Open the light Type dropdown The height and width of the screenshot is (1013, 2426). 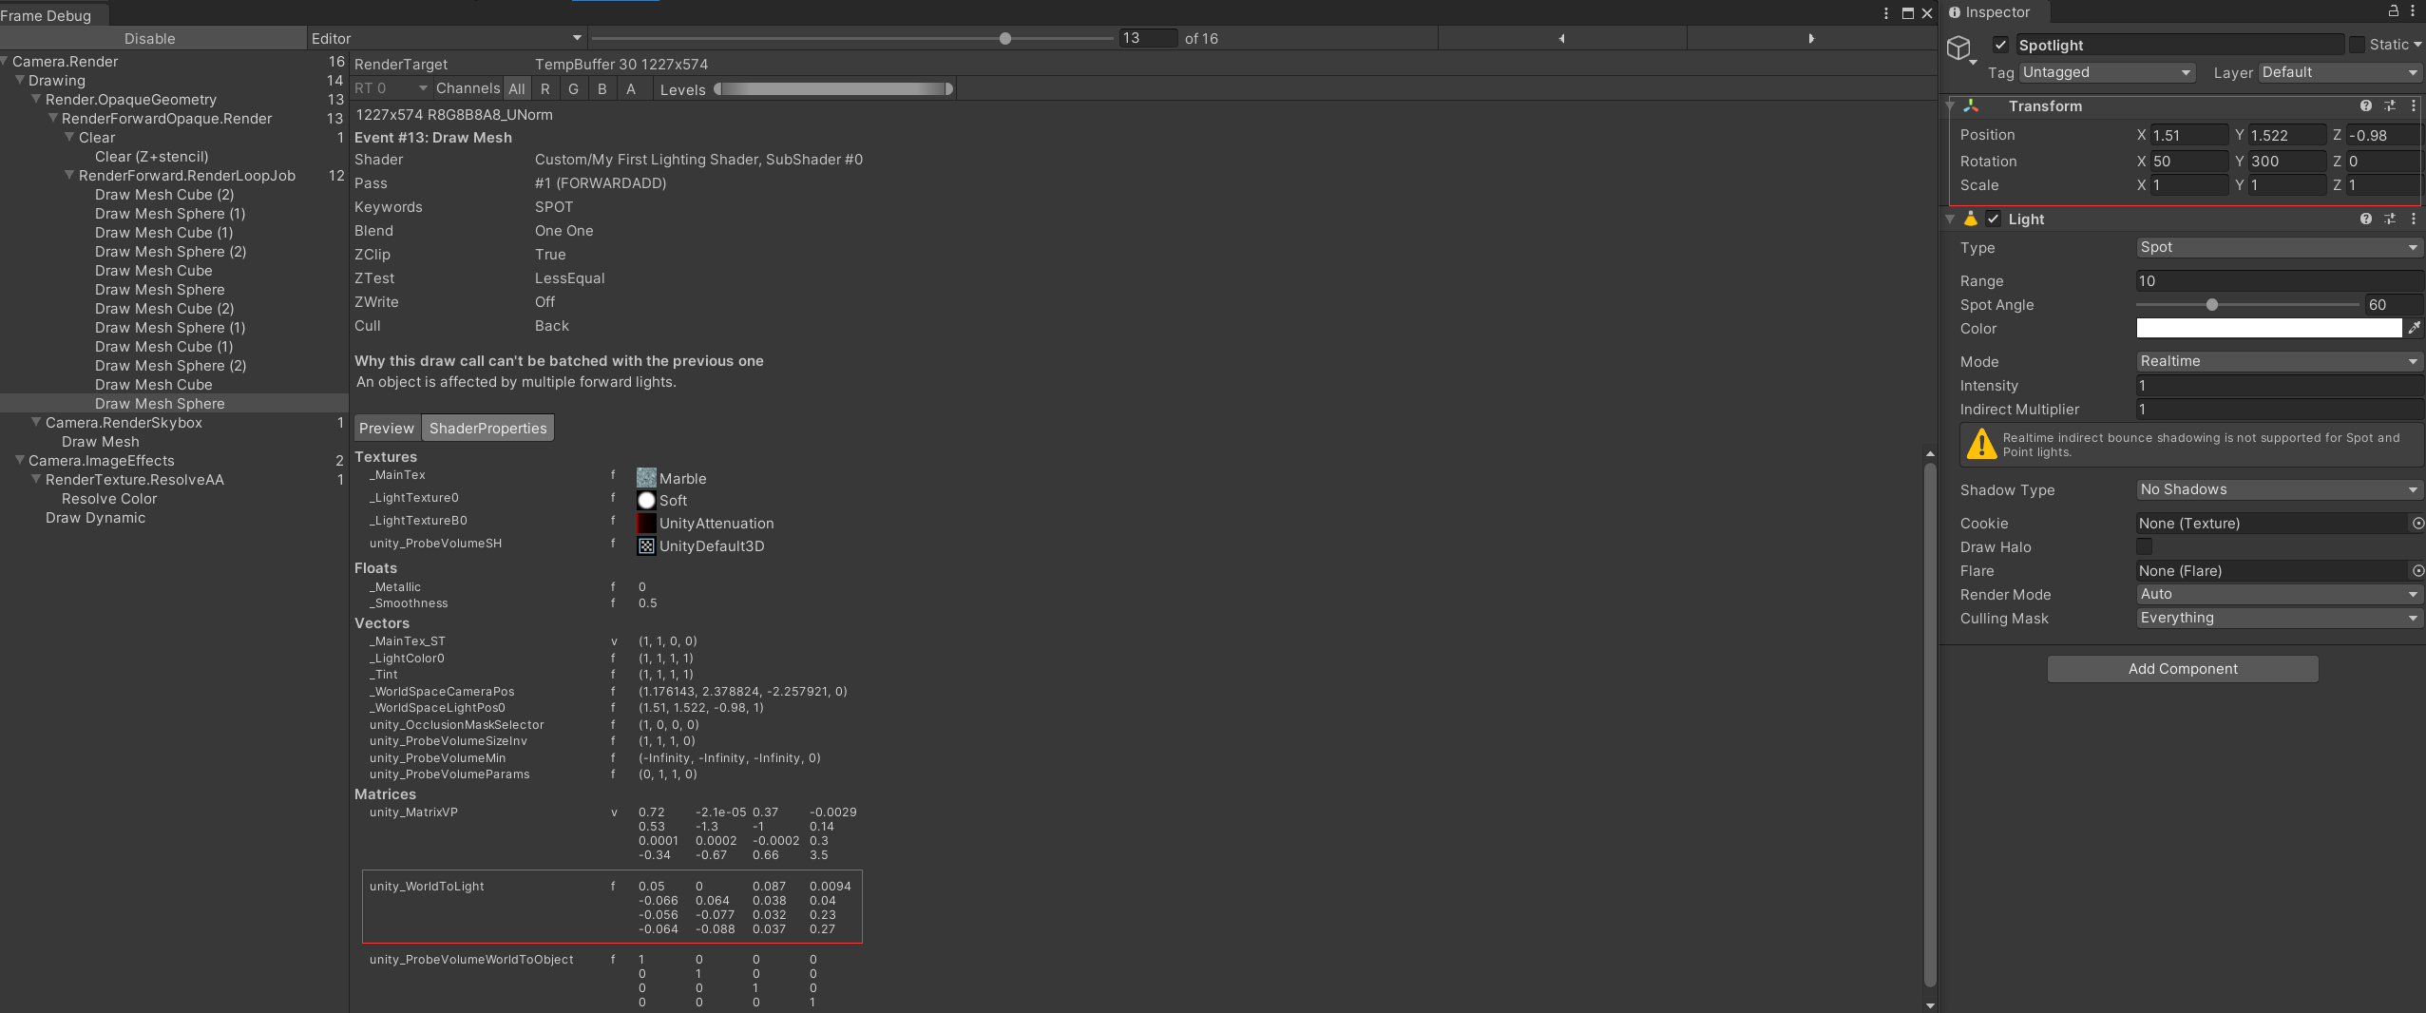[2279, 247]
